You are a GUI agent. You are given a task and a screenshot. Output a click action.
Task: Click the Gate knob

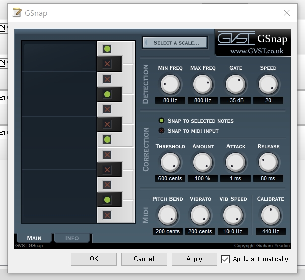coord(236,84)
